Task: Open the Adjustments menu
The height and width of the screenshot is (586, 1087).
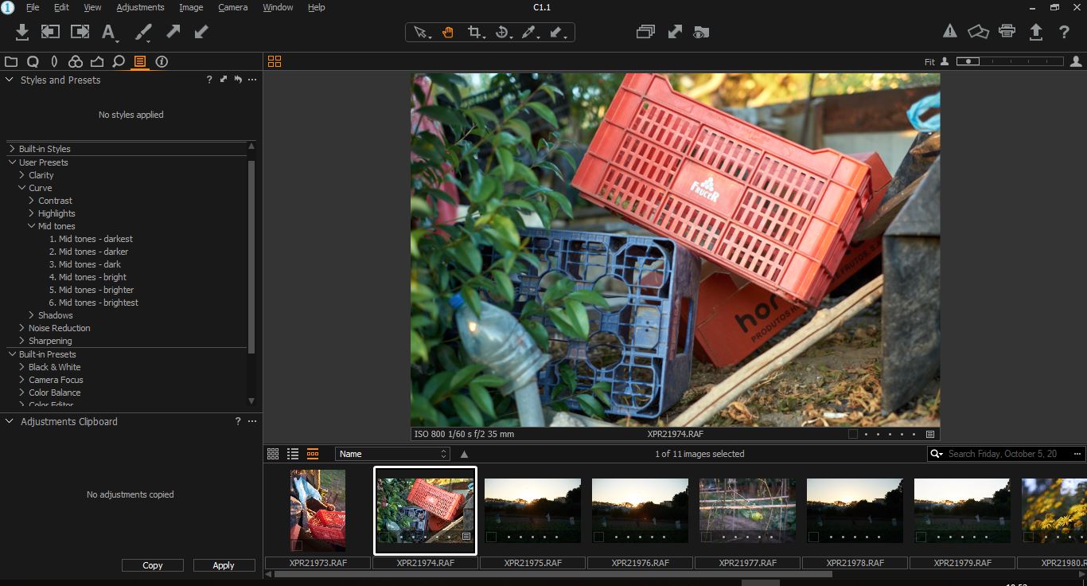Action: (x=140, y=7)
